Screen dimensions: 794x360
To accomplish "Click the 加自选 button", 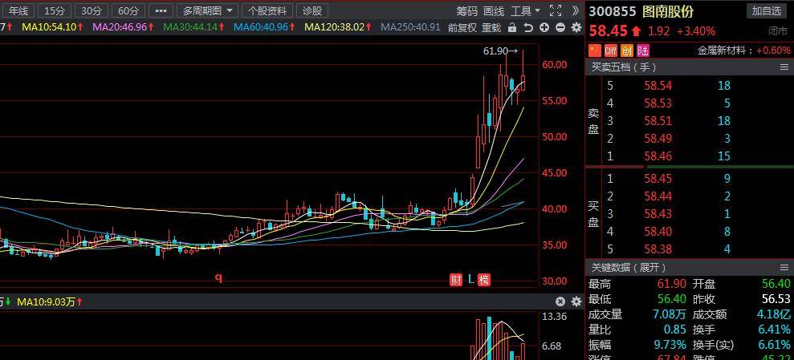I will click(x=767, y=11).
